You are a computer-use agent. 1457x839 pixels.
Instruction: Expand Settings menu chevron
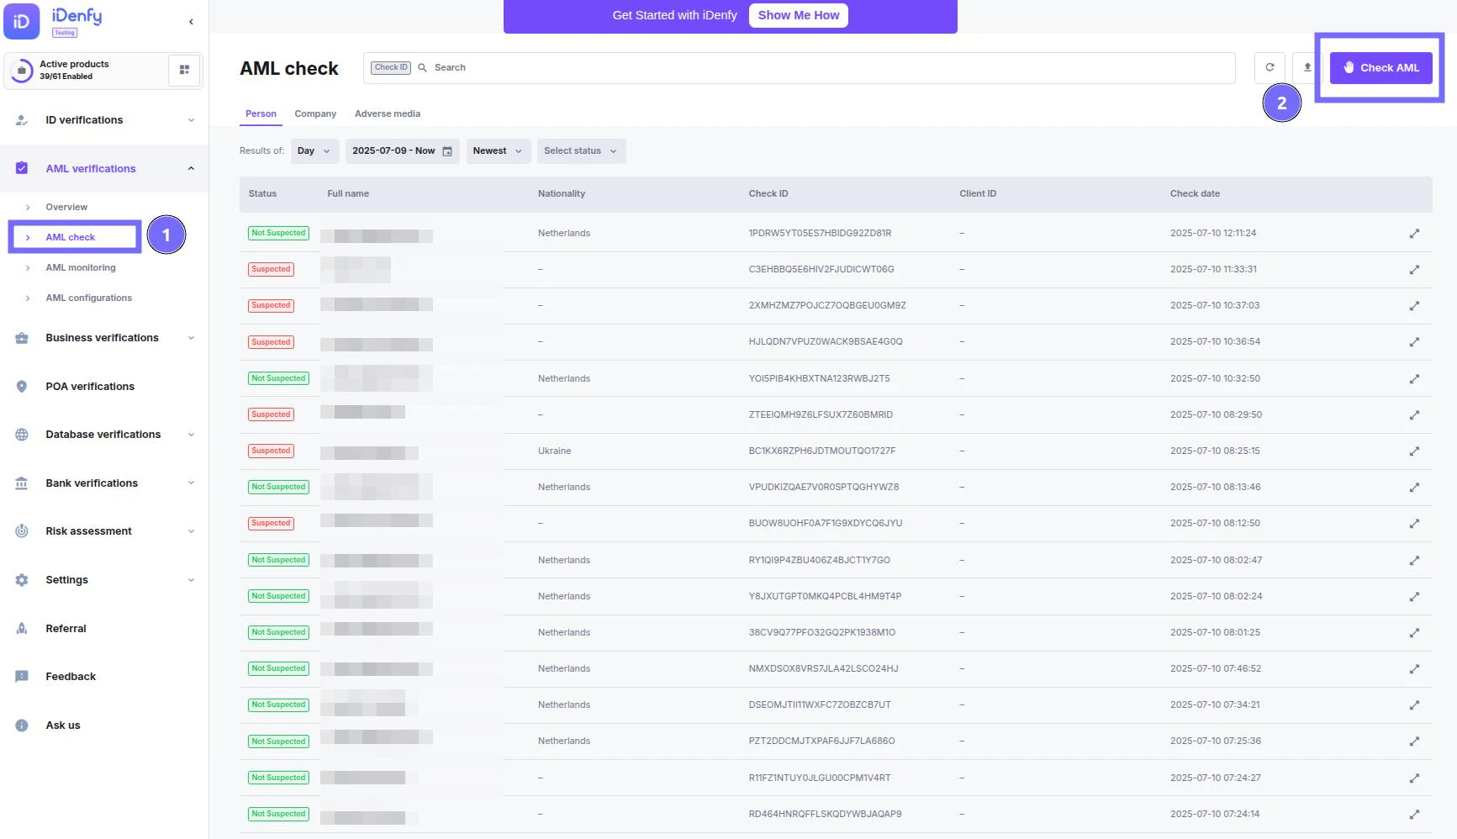[191, 580]
